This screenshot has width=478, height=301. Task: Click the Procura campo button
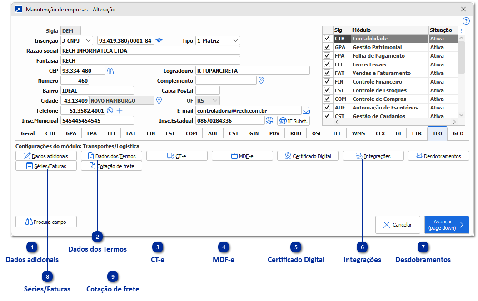click(x=46, y=222)
